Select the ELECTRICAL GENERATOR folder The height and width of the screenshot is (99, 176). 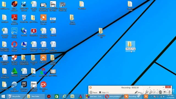[24, 60]
